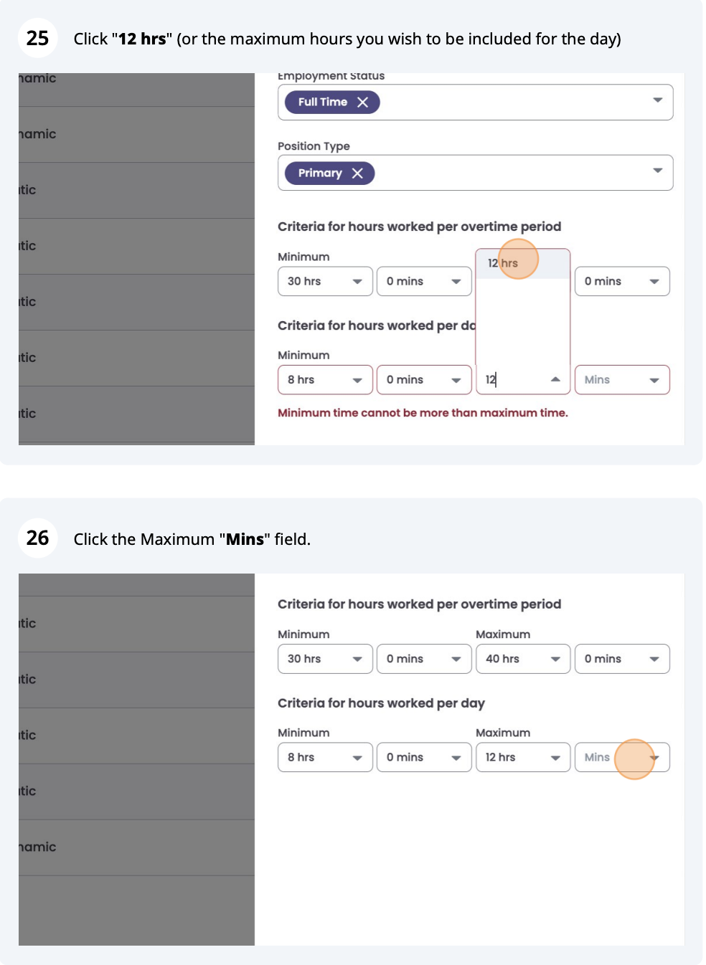This screenshot has height=965, width=706.
Task: Click the Primary tag label
Action: tap(320, 173)
